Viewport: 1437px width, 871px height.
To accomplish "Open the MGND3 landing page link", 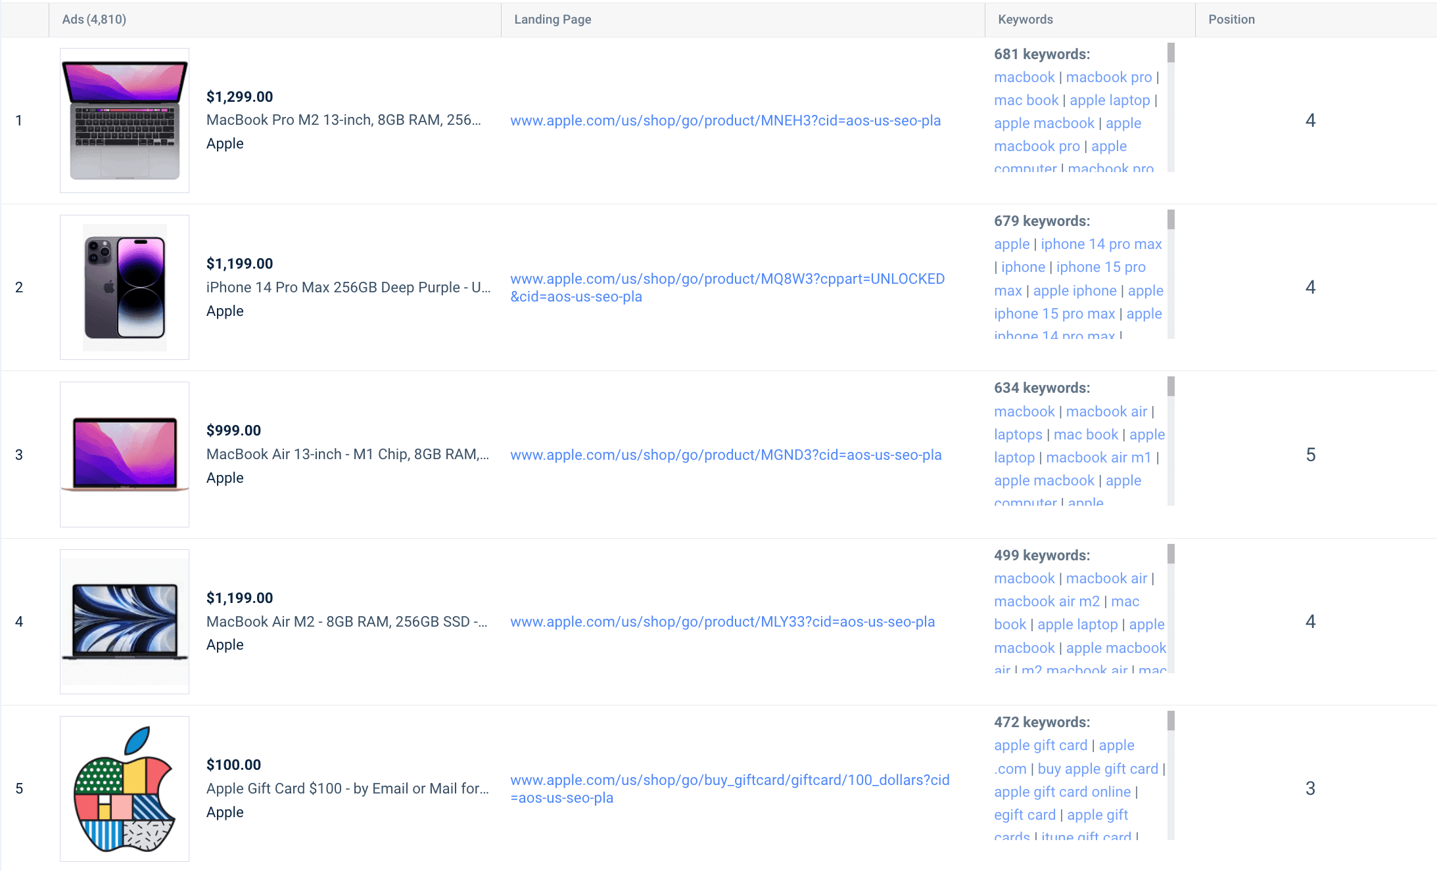I will pyautogui.click(x=726, y=455).
